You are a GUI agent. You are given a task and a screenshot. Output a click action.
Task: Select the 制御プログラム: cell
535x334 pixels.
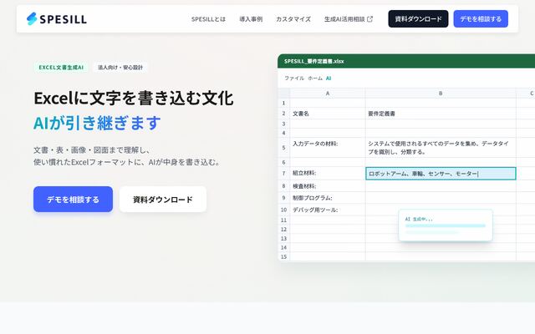pyautogui.click(x=328, y=198)
